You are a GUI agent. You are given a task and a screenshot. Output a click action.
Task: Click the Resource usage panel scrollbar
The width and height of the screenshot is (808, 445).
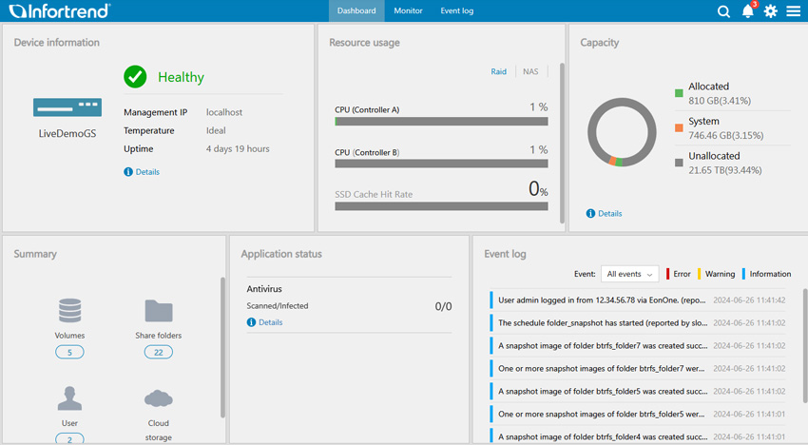562,144
